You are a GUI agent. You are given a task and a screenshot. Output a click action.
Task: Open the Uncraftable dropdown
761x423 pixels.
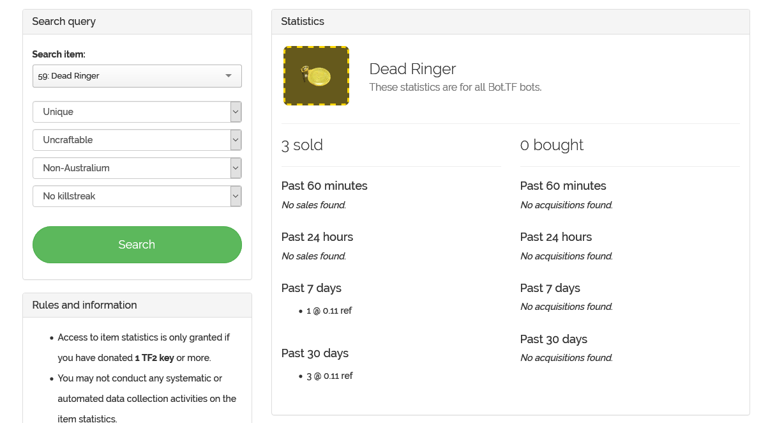pyautogui.click(x=137, y=140)
